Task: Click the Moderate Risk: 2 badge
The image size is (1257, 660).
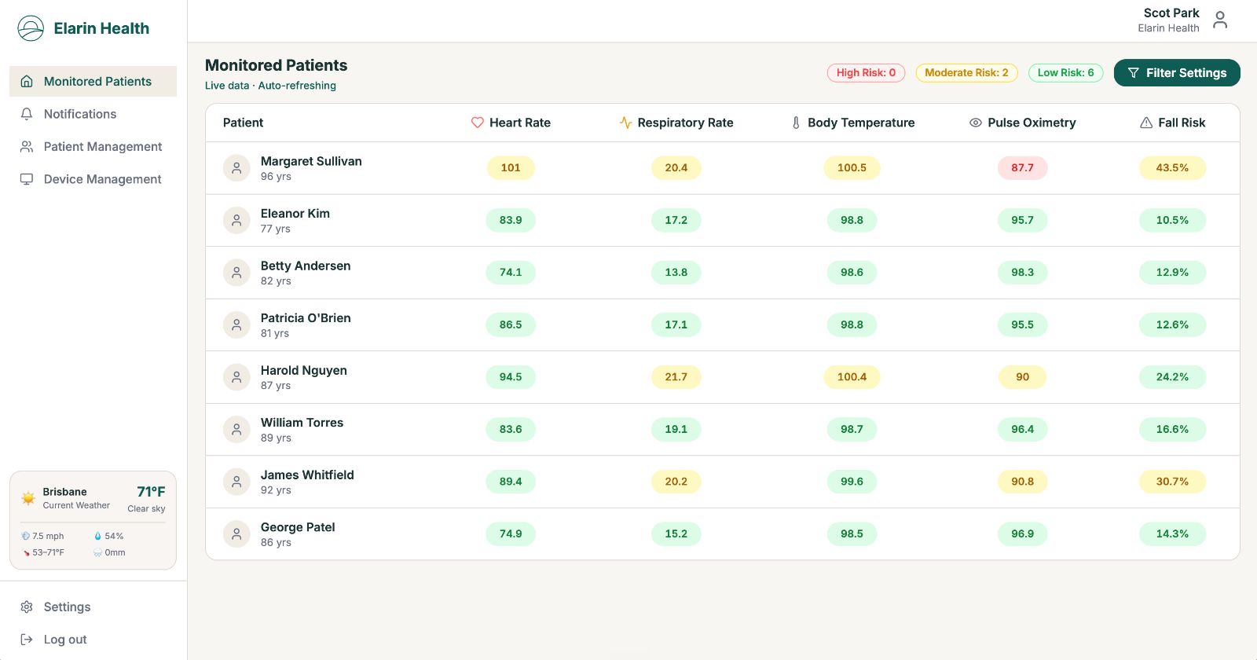Action: coord(966,73)
